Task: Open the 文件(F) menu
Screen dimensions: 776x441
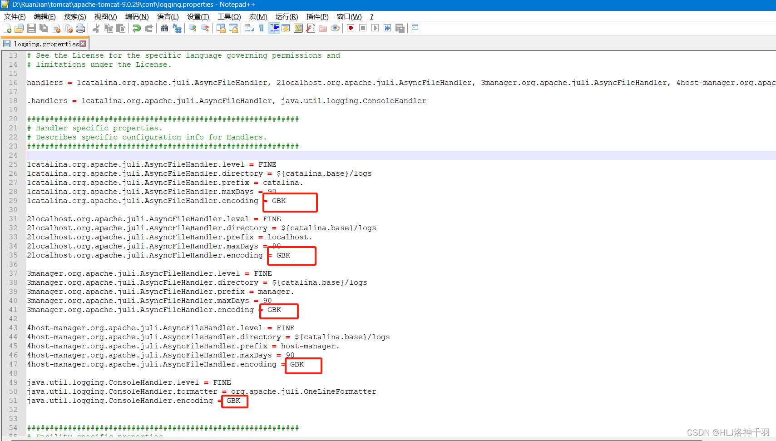Action: pos(15,17)
